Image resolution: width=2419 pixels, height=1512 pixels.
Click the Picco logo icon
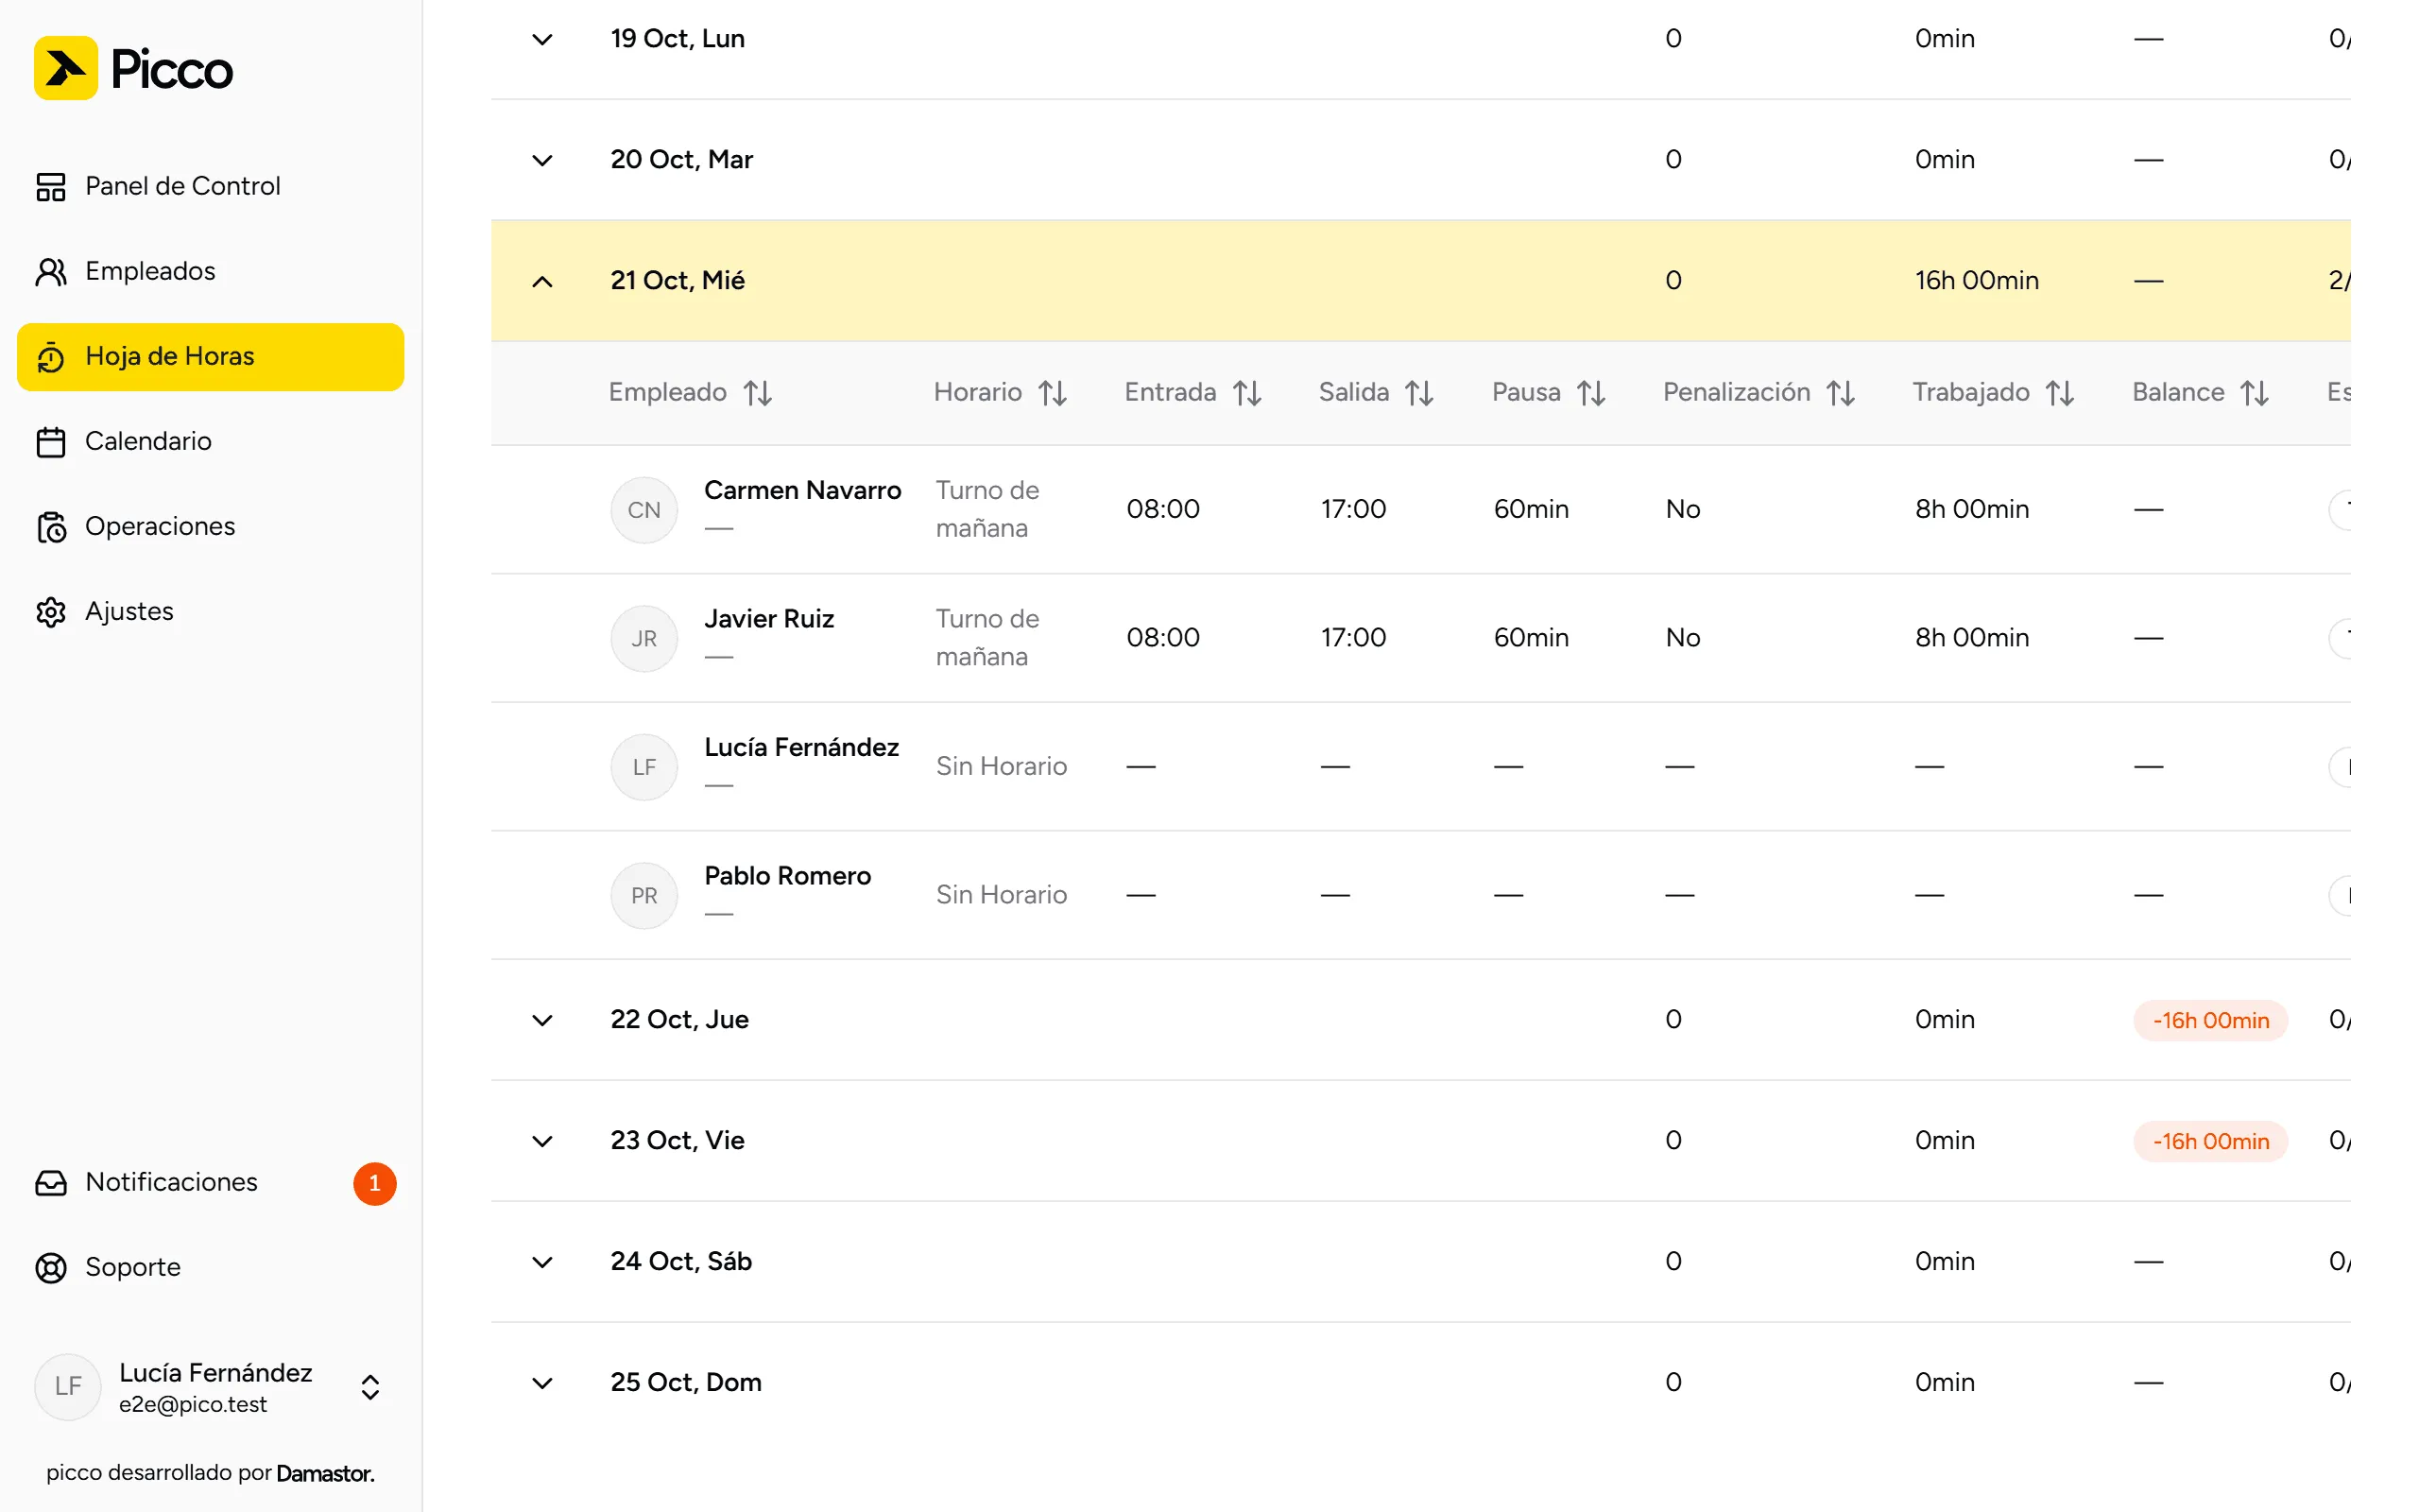click(66, 68)
